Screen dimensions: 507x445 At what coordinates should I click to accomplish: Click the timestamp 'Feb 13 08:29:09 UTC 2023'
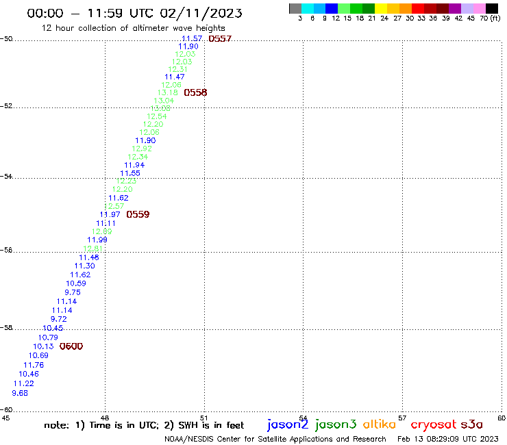tap(448, 439)
